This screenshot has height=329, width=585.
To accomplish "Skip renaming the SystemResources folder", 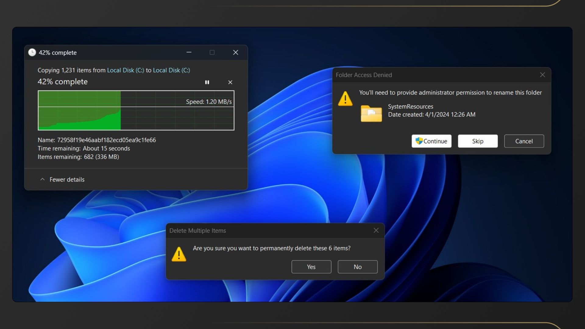I will pyautogui.click(x=477, y=141).
